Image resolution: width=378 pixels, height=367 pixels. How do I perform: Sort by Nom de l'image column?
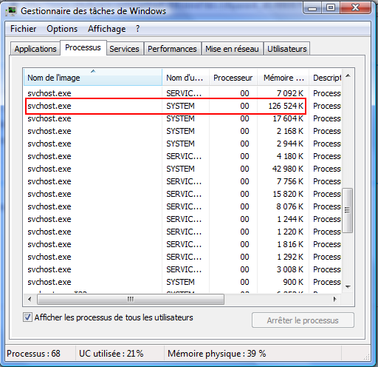click(93, 78)
